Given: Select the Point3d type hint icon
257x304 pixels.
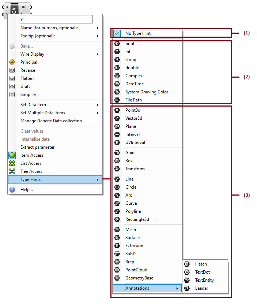Looking at the screenshot, I should point(117,110).
